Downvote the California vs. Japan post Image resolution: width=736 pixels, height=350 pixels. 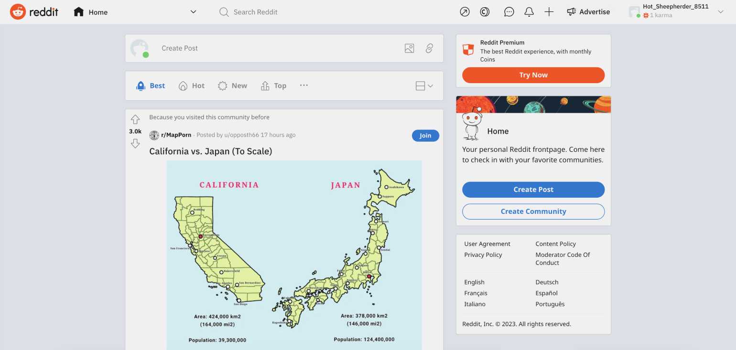(135, 143)
